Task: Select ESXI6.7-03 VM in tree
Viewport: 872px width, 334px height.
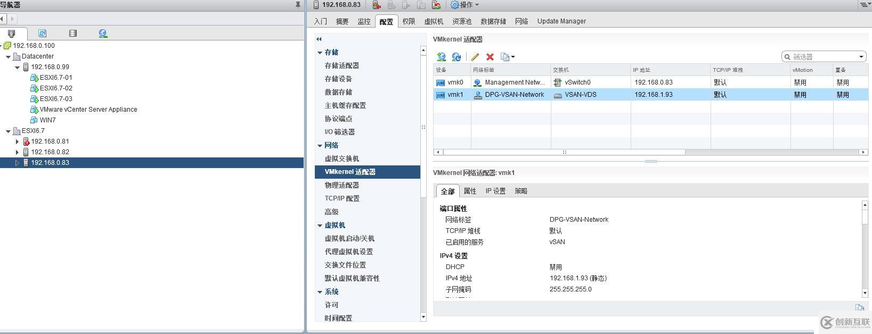Action: click(x=56, y=99)
